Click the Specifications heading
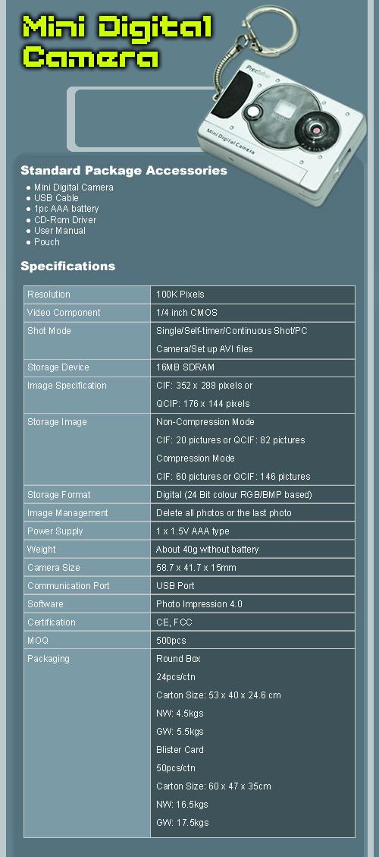The image size is (379, 857). [67, 266]
